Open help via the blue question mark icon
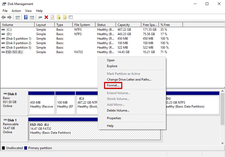The width and height of the screenshot is (225, 157). 26,17
